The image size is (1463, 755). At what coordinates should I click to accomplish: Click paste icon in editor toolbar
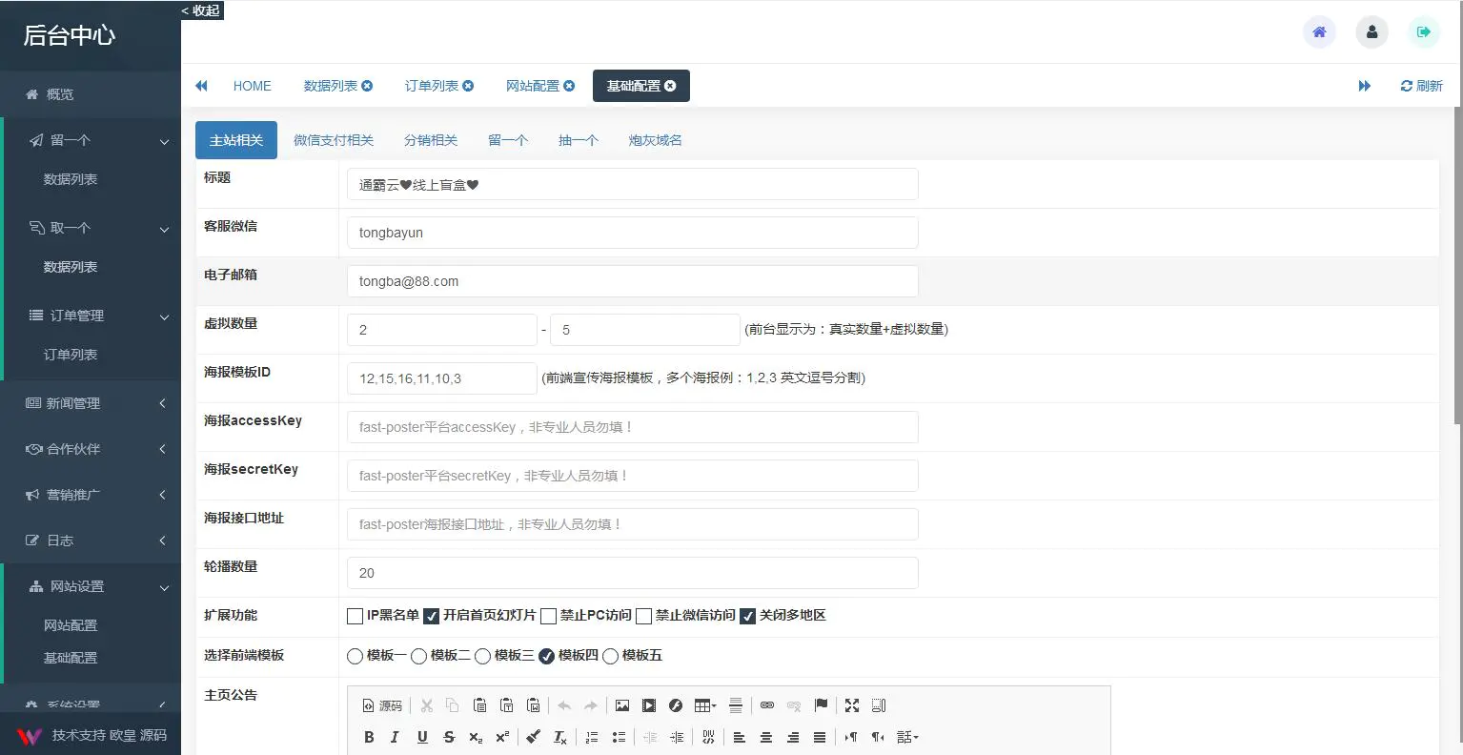[x=479, y=705]
